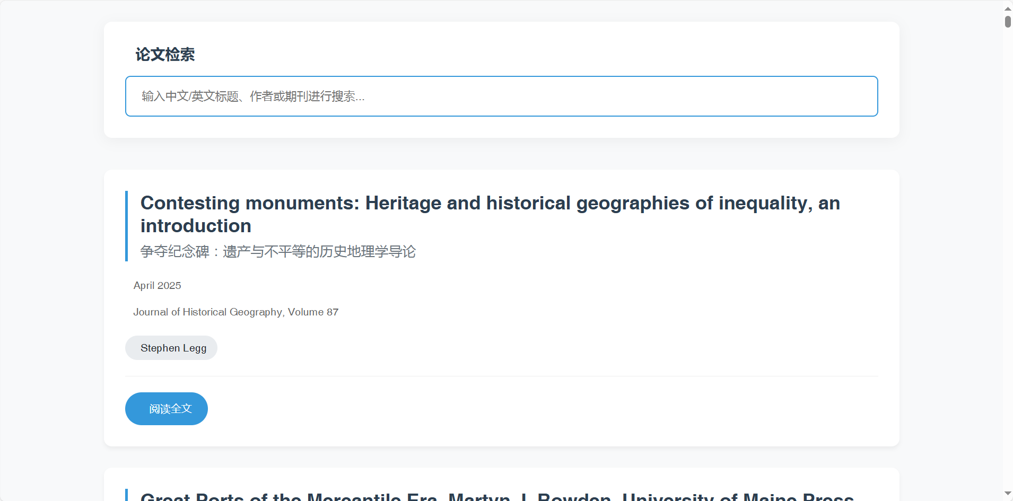Click the scrollbar up arrow
The width and height of the screenshot is (1013, 501).
pos(1007,8)
